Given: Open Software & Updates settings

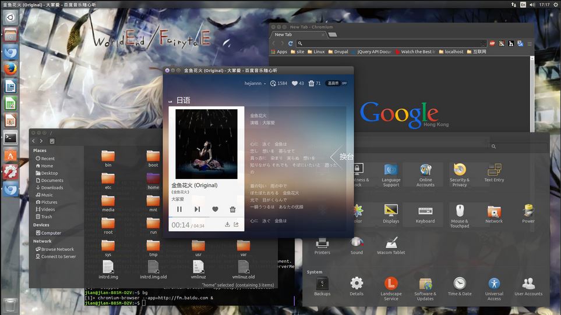Looking at the screenshot, I should 425,289.
